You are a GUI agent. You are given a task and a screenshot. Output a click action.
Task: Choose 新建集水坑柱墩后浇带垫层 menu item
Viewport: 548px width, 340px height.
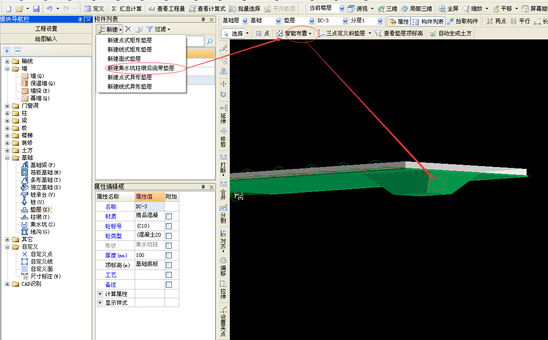pyautogui.click(x=141, y=68)
